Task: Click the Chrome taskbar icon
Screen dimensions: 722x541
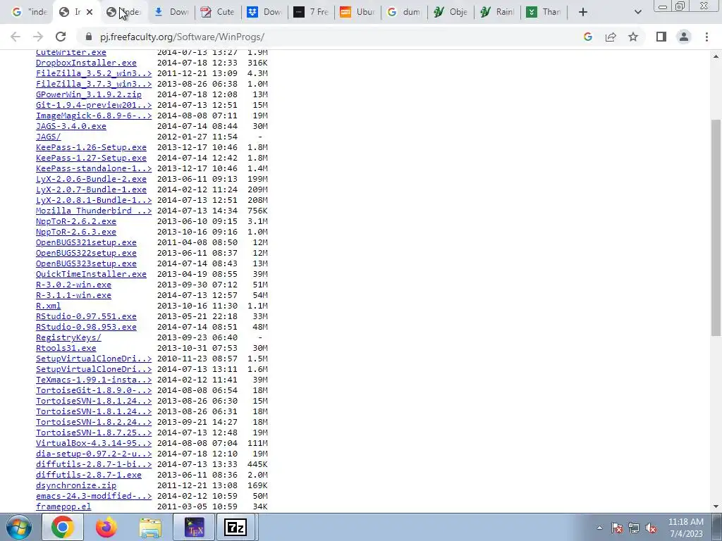Action: coord(63,527)
